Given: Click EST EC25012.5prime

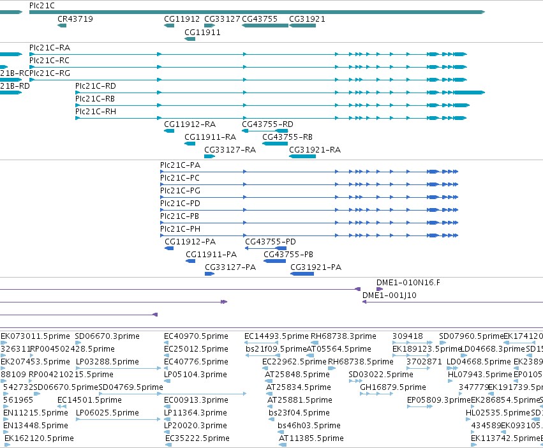Looking at the screenshot, I should tap(196, 348).
